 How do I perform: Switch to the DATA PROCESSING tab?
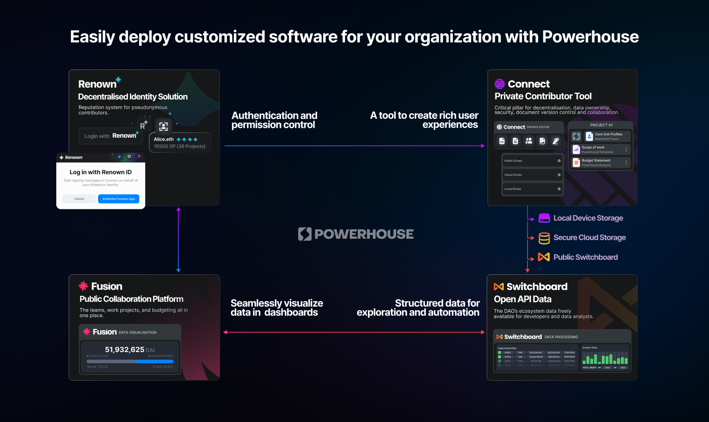pyautogui.click(x=561, y=337)
